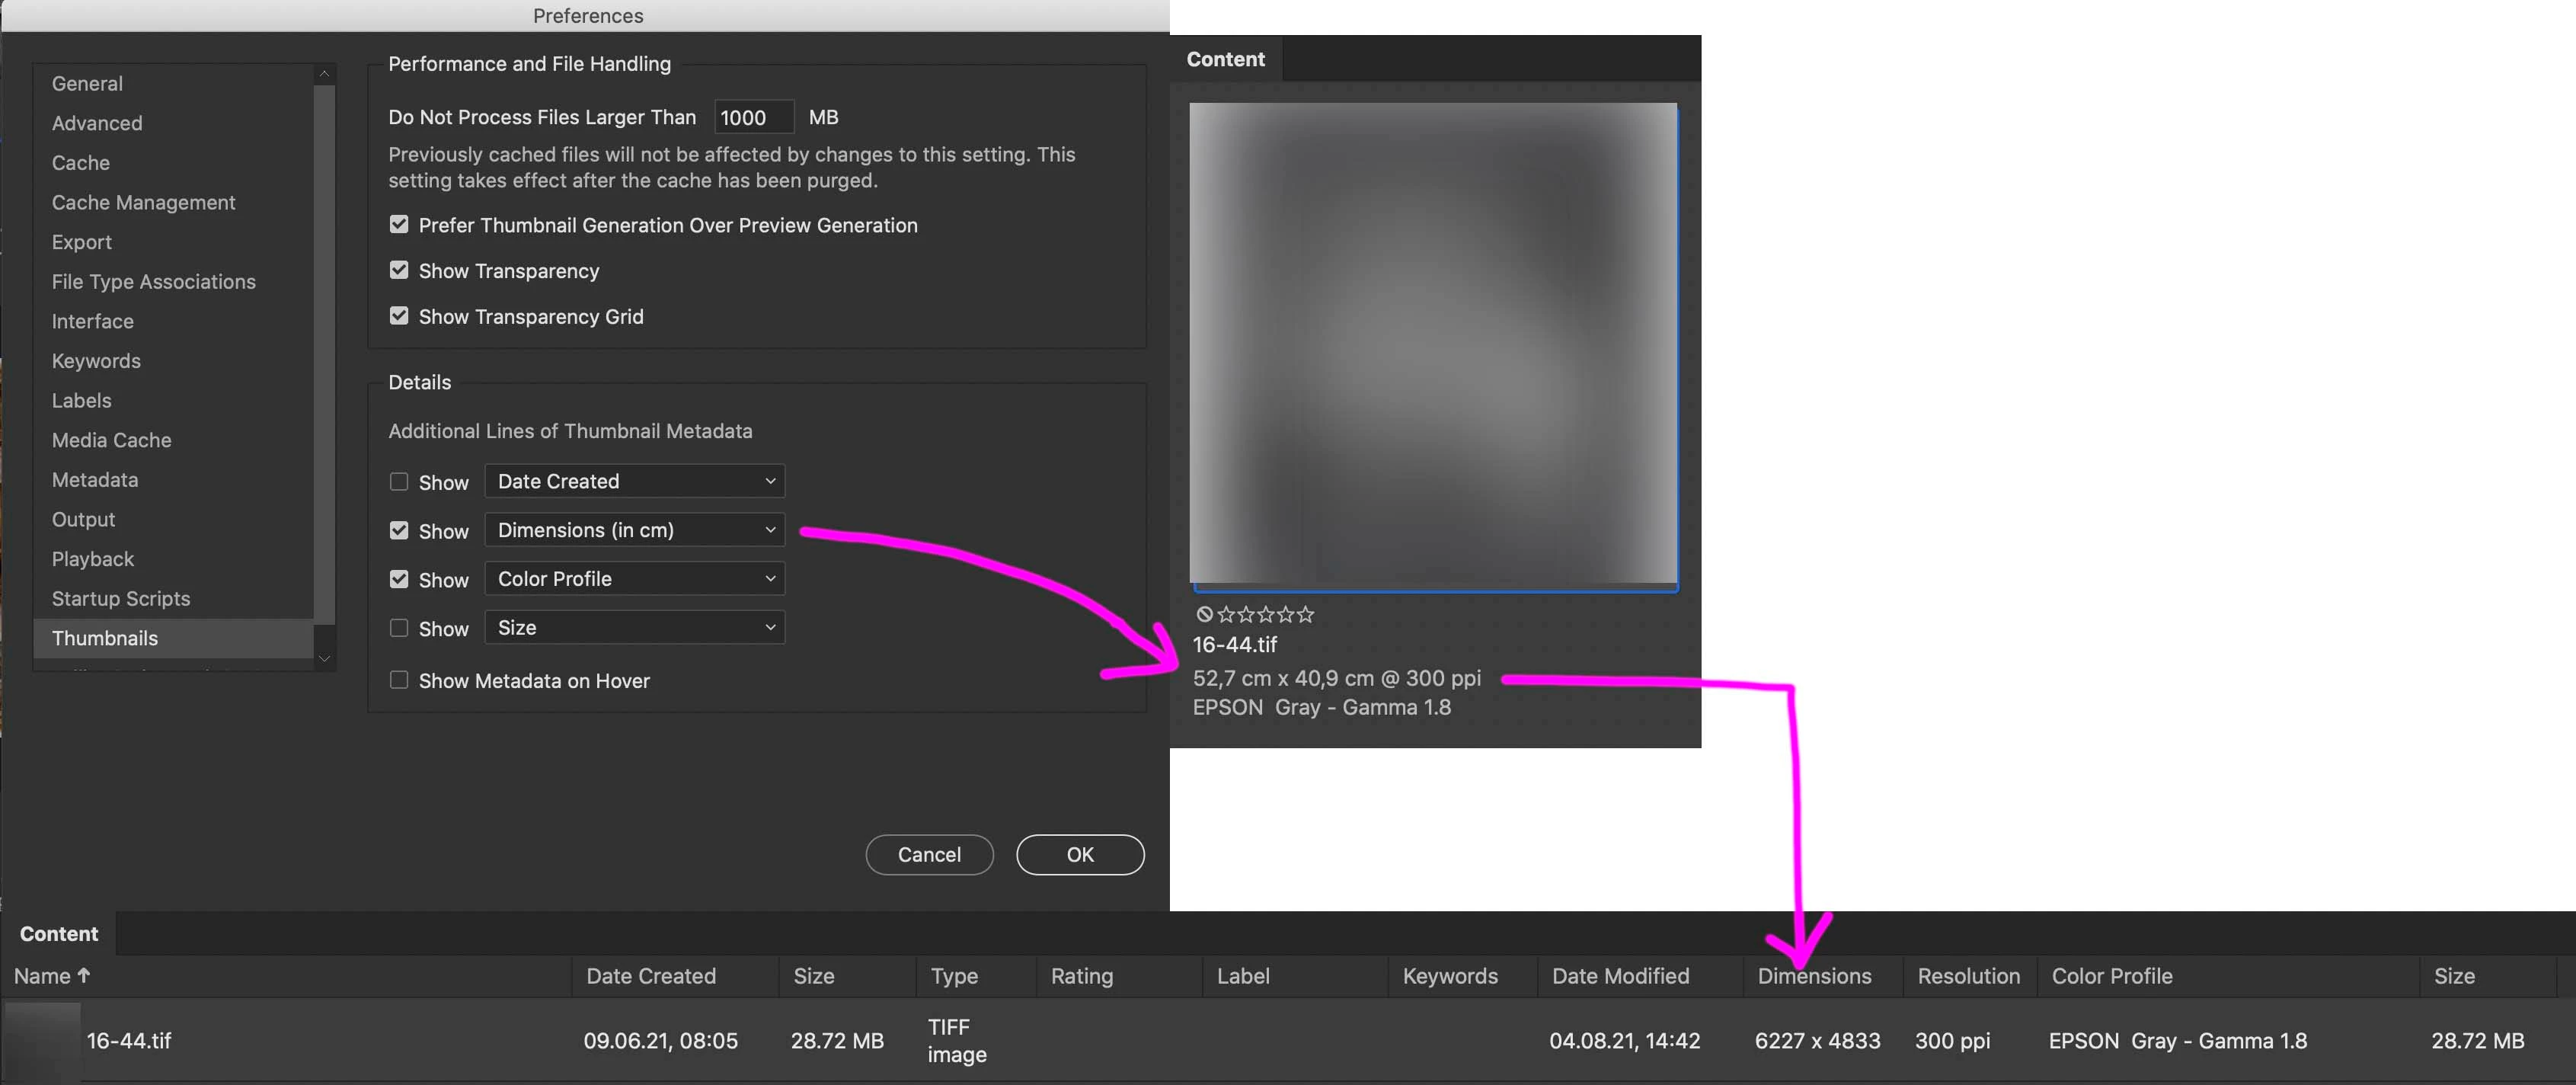Open the Metadata preferences category
The width and height of the screenshot is (2576, 1085).
click(95, 480)
